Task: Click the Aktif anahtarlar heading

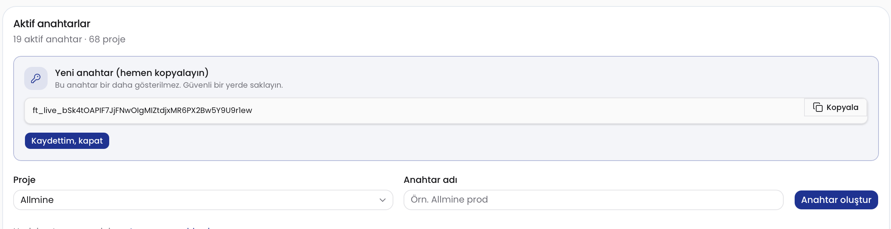Action: [52, 24]
